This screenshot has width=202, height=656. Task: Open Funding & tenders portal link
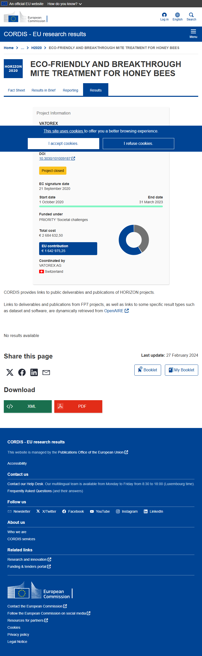point(29,566)
